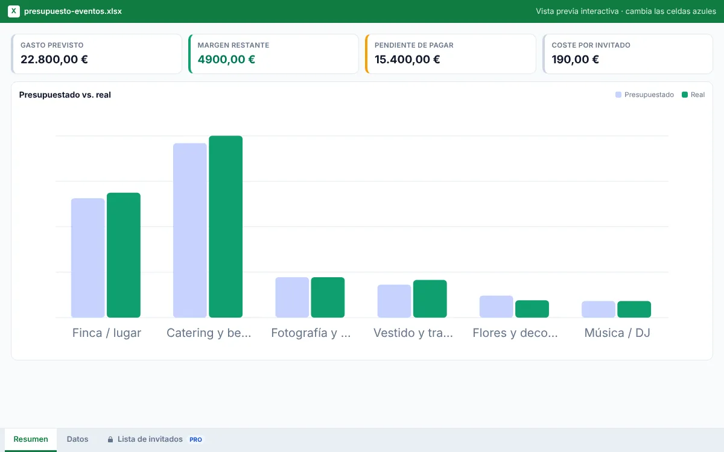724x452 pixels.
Task: Select the green real bar for Catering
Action: (226, 227)
